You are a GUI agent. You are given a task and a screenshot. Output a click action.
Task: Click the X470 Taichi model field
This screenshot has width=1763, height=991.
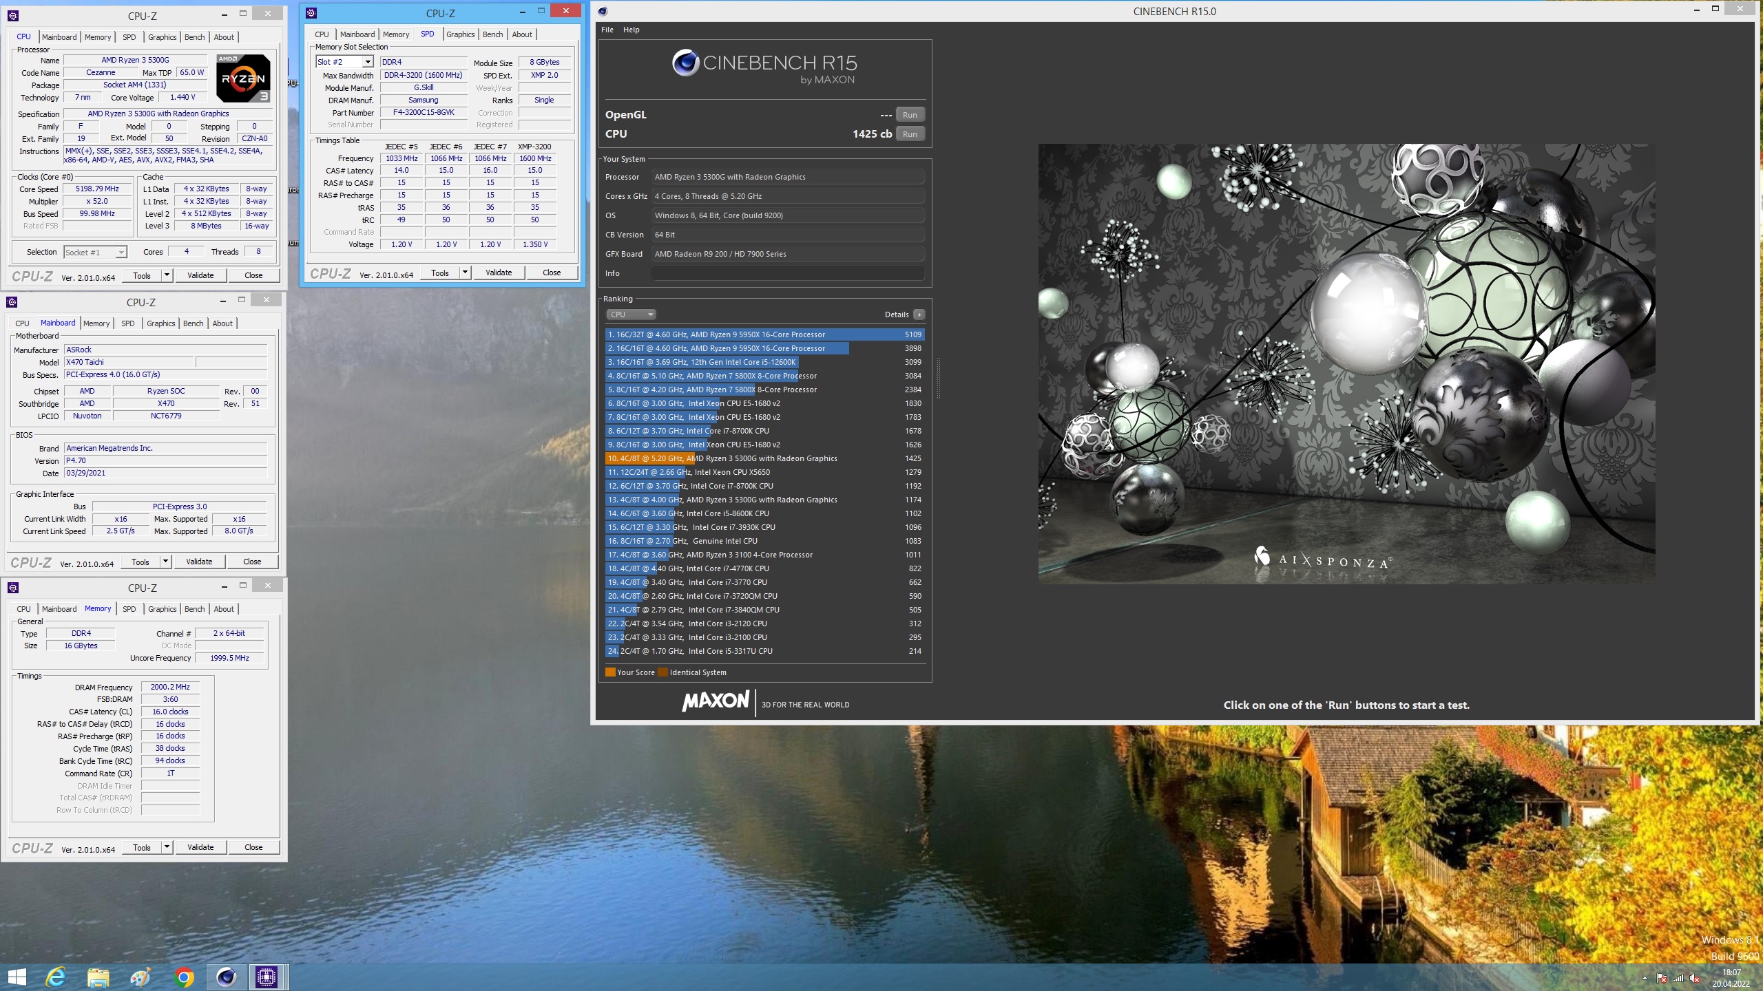click(x=129, y=362)
